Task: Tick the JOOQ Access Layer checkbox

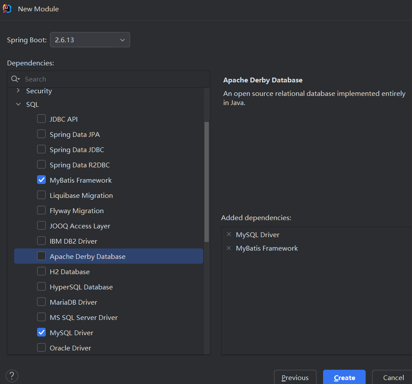Action: 41,225
